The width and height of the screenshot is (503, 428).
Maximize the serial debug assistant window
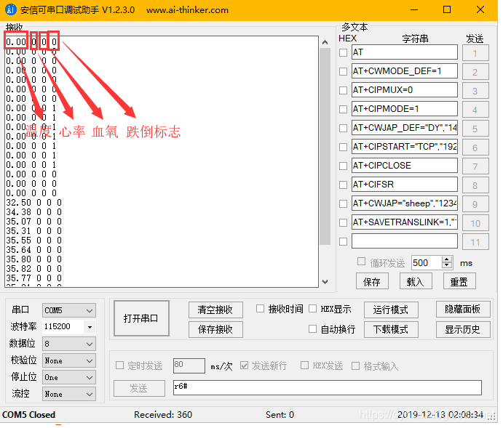[x=447, y=9]
